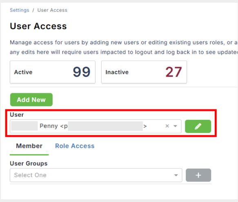Go to Settings via breadcrumb link
This screenshot has height=202, width=238.
(20, 10)
